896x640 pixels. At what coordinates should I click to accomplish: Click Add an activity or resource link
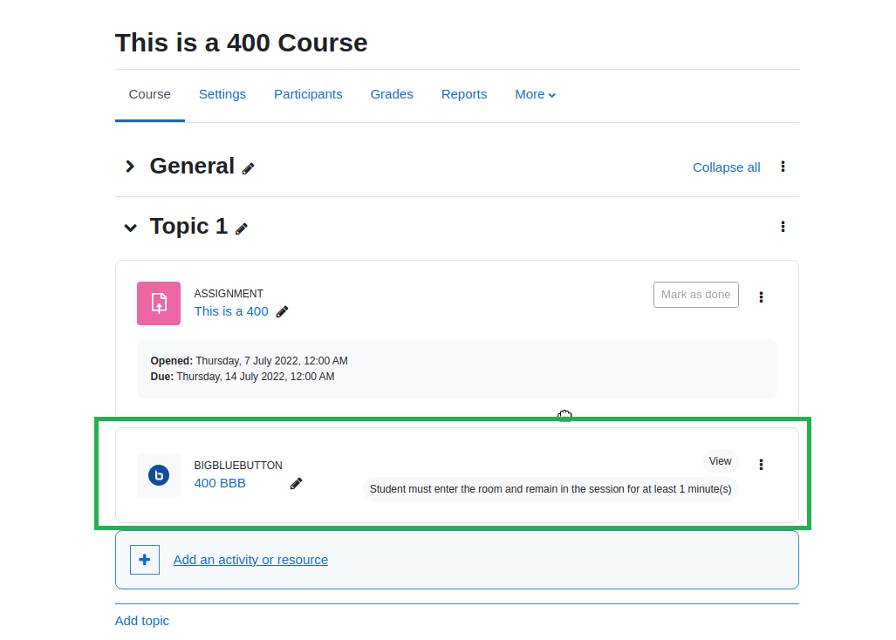coord(251,560)
